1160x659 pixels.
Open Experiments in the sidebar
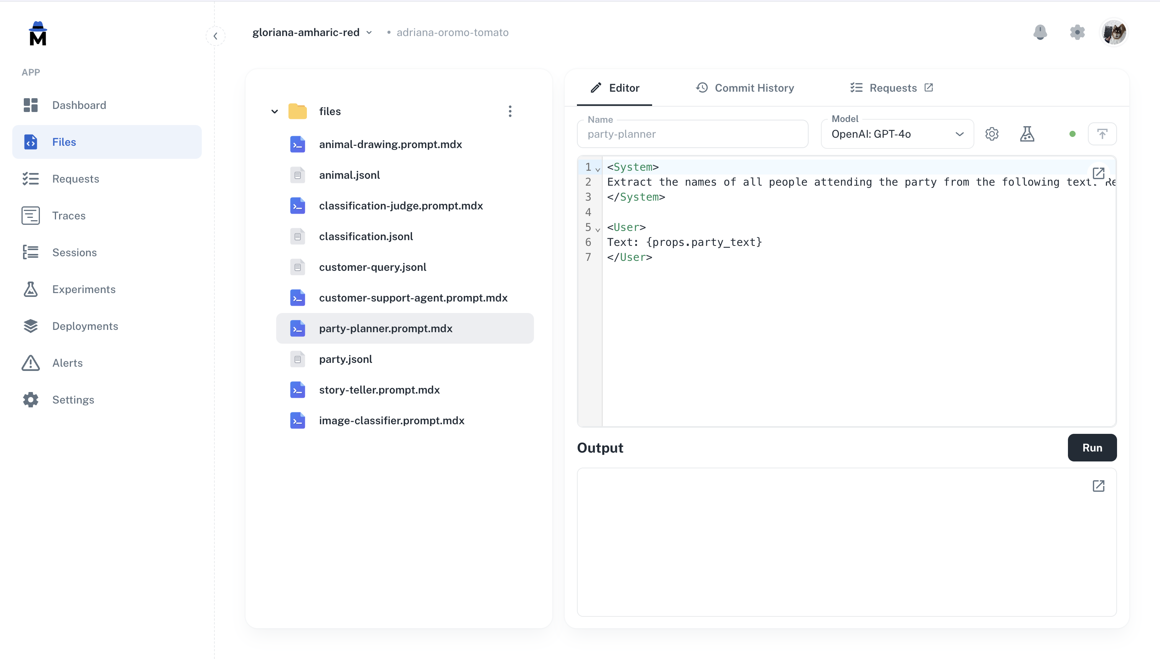click(84, 289)
